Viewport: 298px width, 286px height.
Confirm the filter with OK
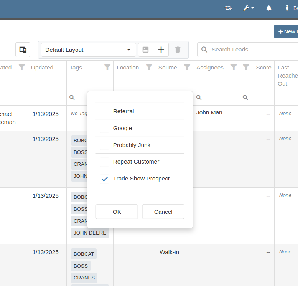point(117,212)
